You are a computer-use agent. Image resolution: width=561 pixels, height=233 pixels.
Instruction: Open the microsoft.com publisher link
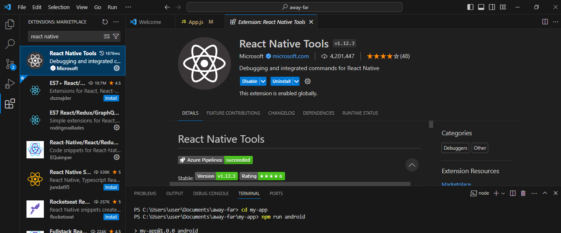[x=290, y=56]
